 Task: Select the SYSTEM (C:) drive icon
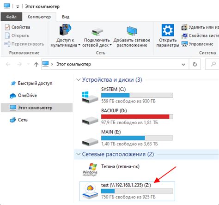point(90,97)
